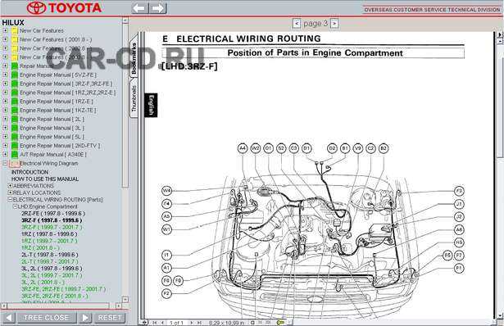Click the tree panel vertical scrollbar
The width and height of the screenshot is (504, 326).
(125, 160)
